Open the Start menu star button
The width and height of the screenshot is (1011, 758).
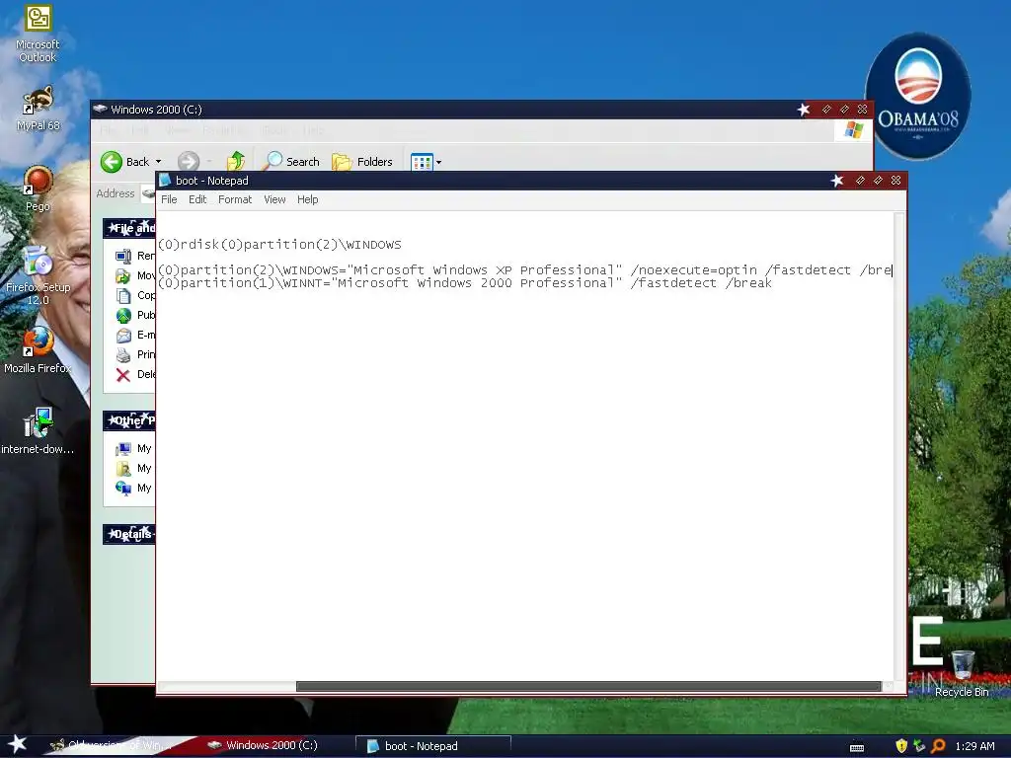pyautogui.click(x=17, y=744)
